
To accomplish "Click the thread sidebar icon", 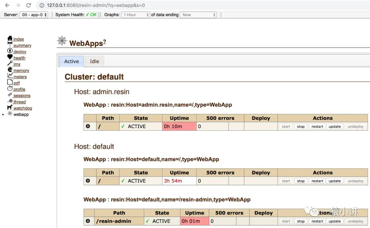I will 10,101.
